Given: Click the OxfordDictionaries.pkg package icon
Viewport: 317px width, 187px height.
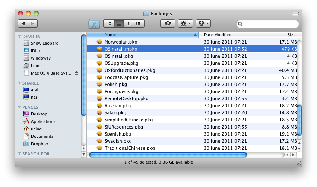Looking at the screenshot, I should point(99,70).
